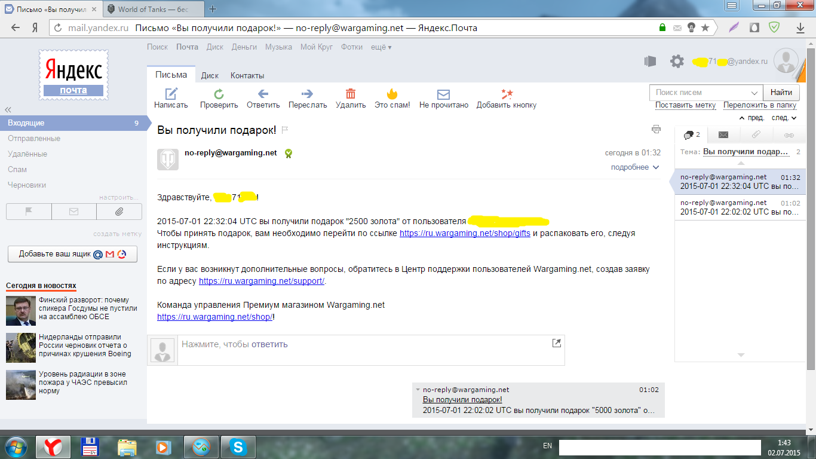The image size is (816, 459).
Task: Open the themes icon beside the gear
Action: click(x=650, y=61)
